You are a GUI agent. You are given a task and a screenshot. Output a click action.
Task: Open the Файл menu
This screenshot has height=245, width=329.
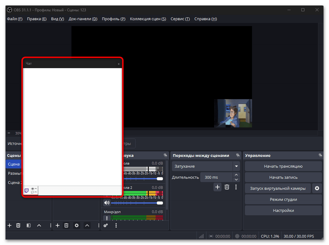pos(15,19)
